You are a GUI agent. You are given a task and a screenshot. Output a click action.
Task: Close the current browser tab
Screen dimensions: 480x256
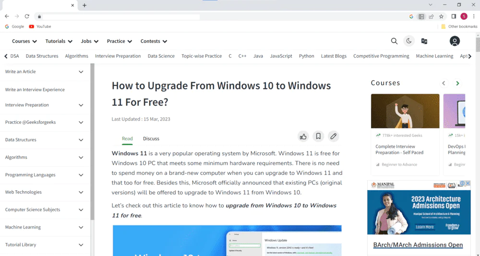coord(72,5)
